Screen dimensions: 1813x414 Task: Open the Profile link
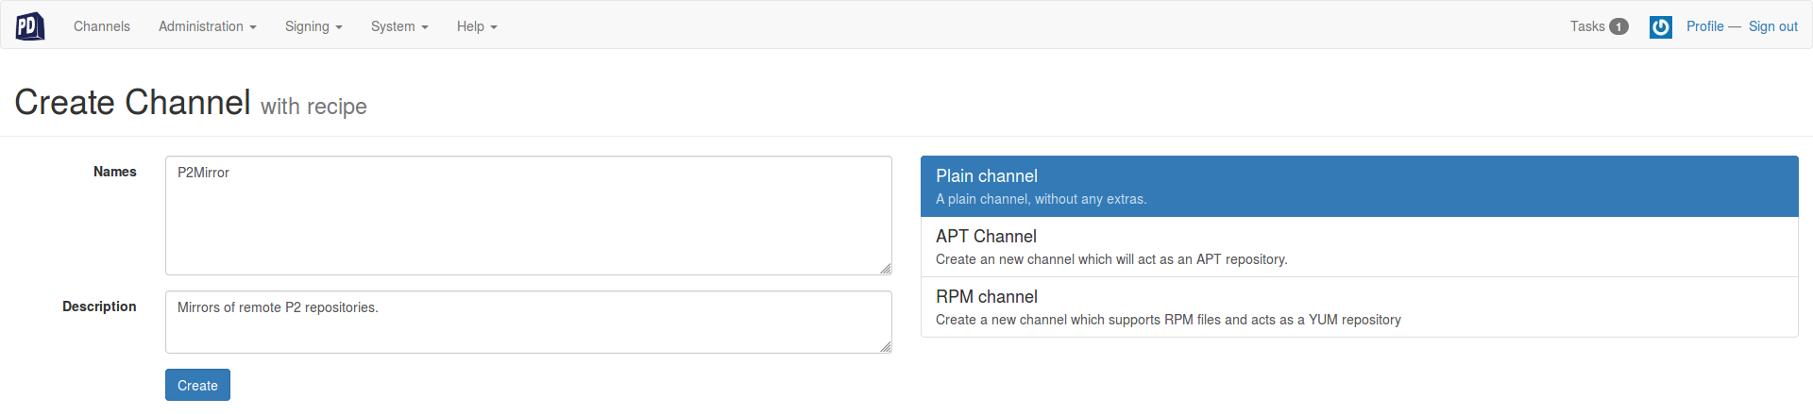pos(1704,26)
